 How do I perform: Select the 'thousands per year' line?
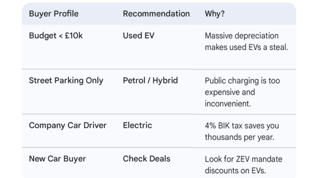239,137
